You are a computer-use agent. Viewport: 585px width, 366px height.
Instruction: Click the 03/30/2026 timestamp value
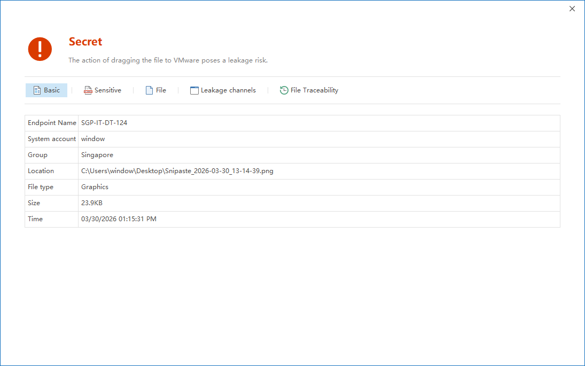click(x=119, y=219)
